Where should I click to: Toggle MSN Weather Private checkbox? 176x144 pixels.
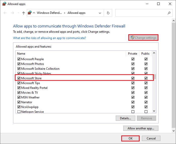[133, 97]
